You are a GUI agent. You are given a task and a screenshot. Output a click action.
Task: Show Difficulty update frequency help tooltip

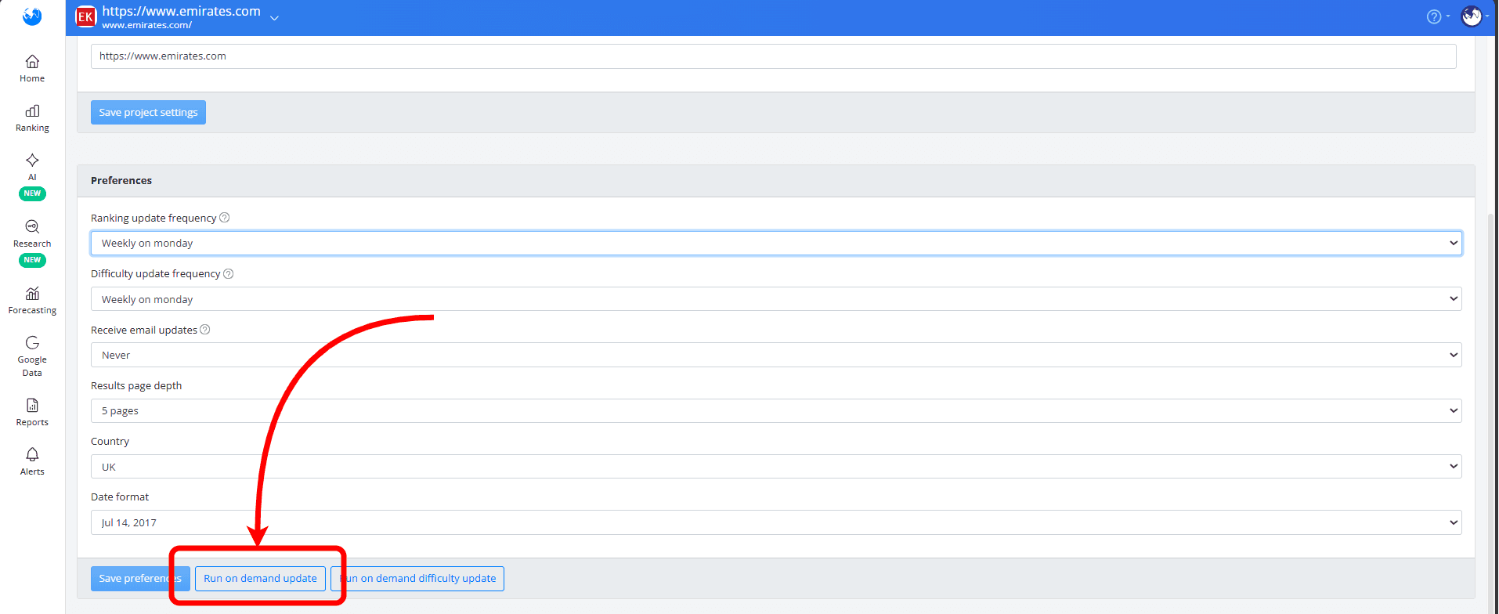tap(229, 273)
